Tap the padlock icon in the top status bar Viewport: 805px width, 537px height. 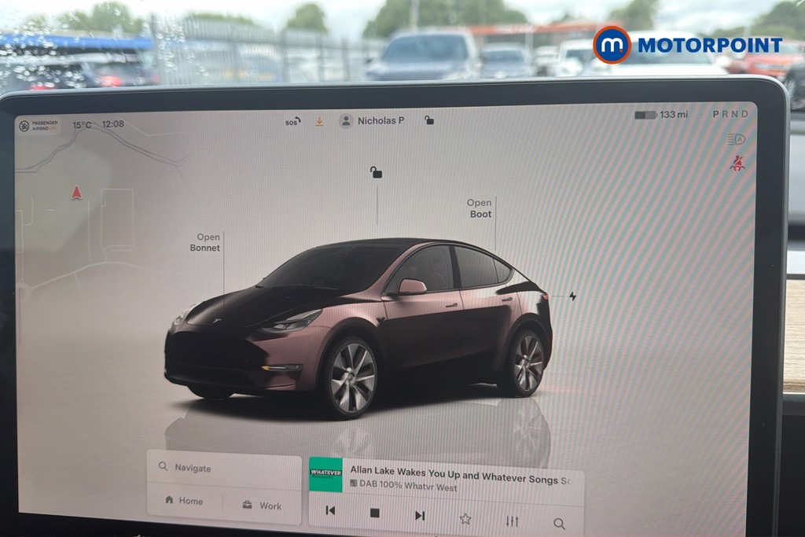point(429,120)
